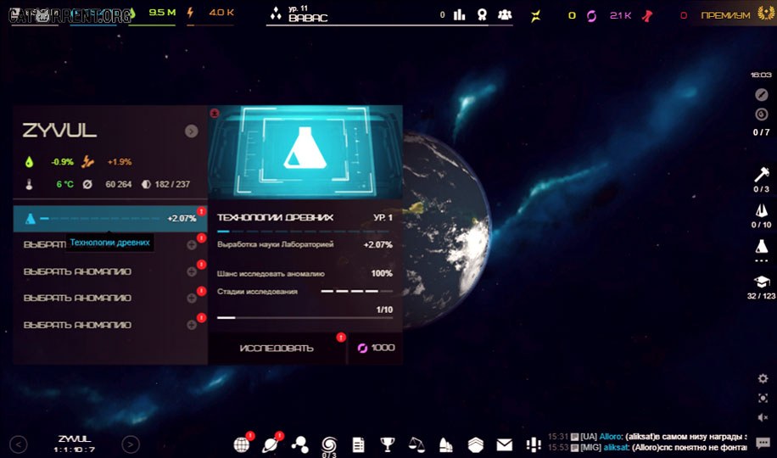Open the ships fleet icon in bottom bar

(446, 444)
